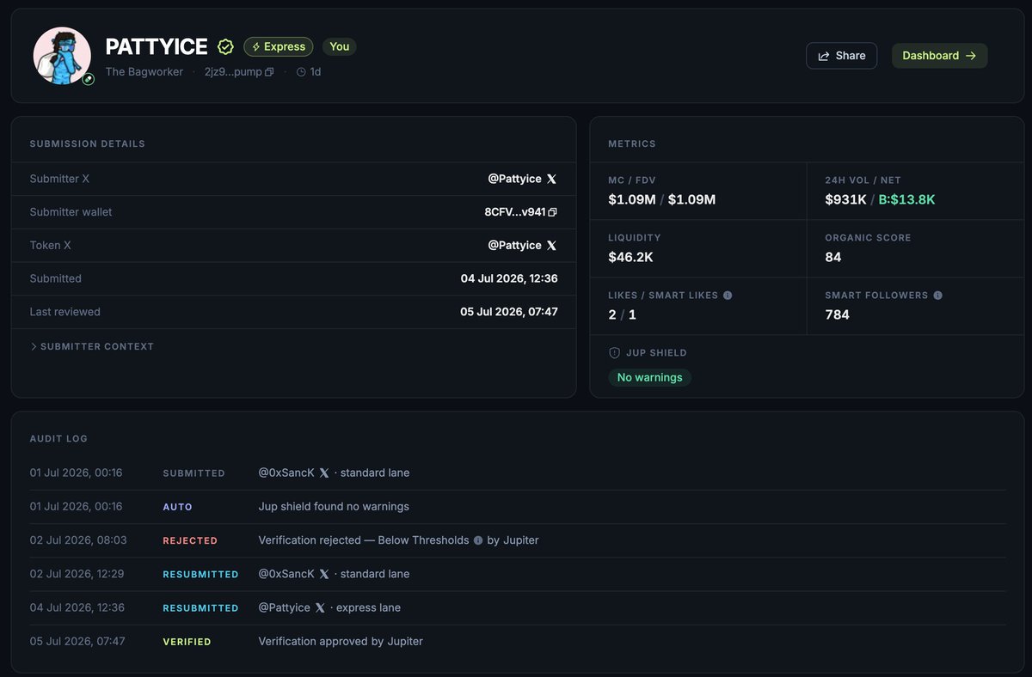Viewport: 1032px width, 677px height.
Task: Click the Last reviewed date 05 Jul 2026, 07:47
Action: point(509,312)
